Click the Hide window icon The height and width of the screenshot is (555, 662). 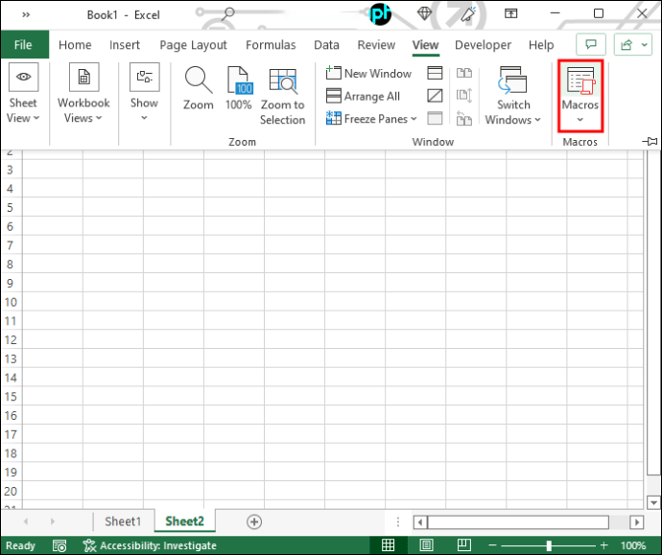435,96
